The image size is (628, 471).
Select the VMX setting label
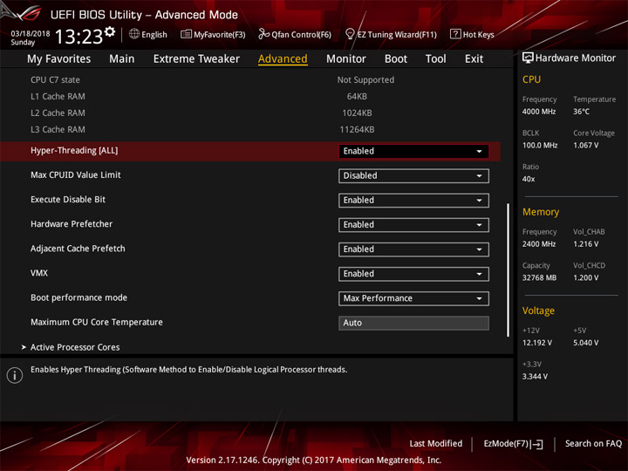click(x=39, y=273)
